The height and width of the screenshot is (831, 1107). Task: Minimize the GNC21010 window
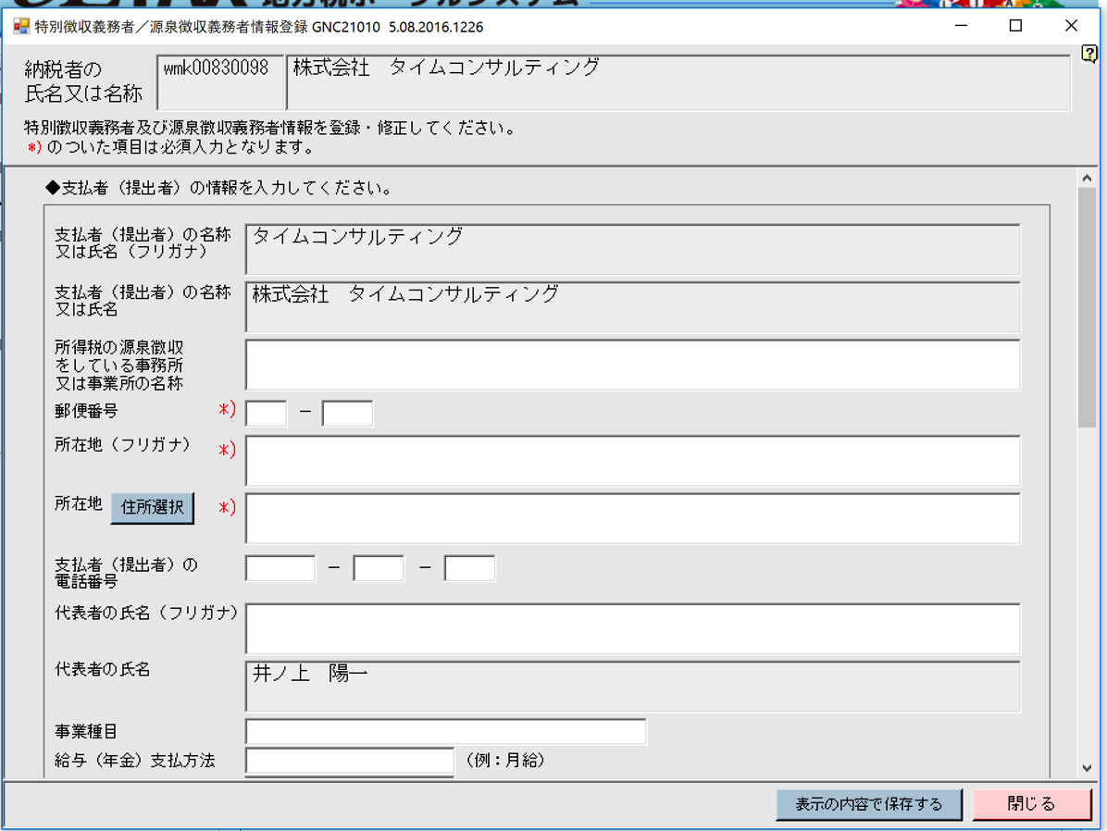(x=961, y=26)
